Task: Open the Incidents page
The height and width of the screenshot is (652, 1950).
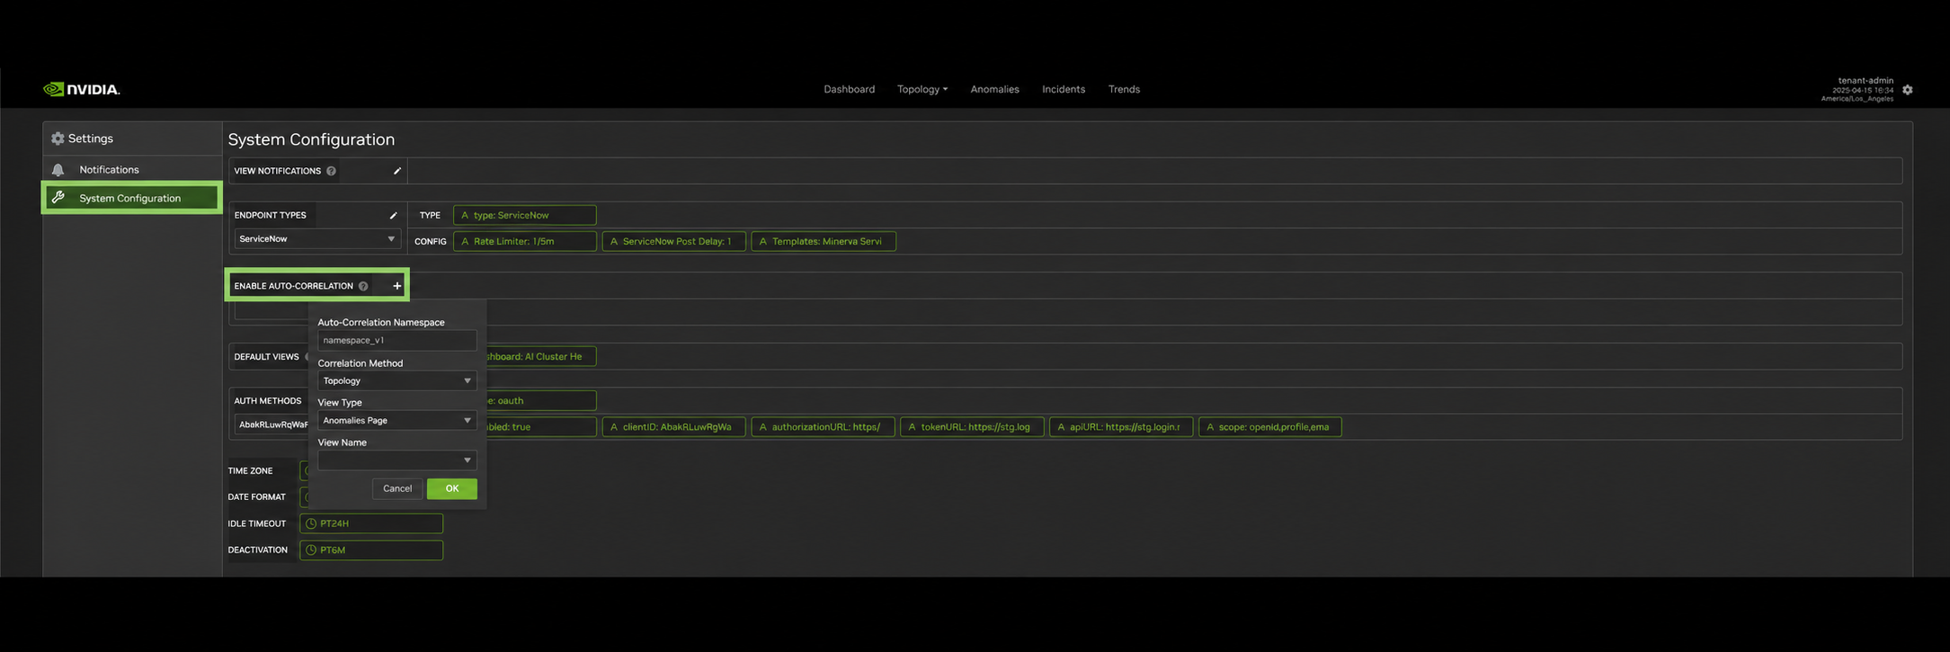Action: [1064, 89]
